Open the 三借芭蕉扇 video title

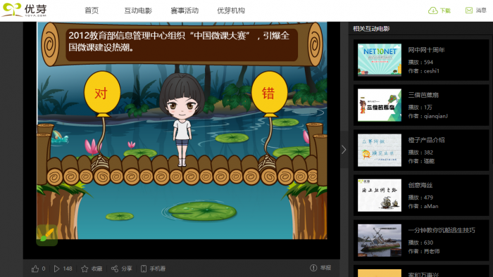coord(423,95)
